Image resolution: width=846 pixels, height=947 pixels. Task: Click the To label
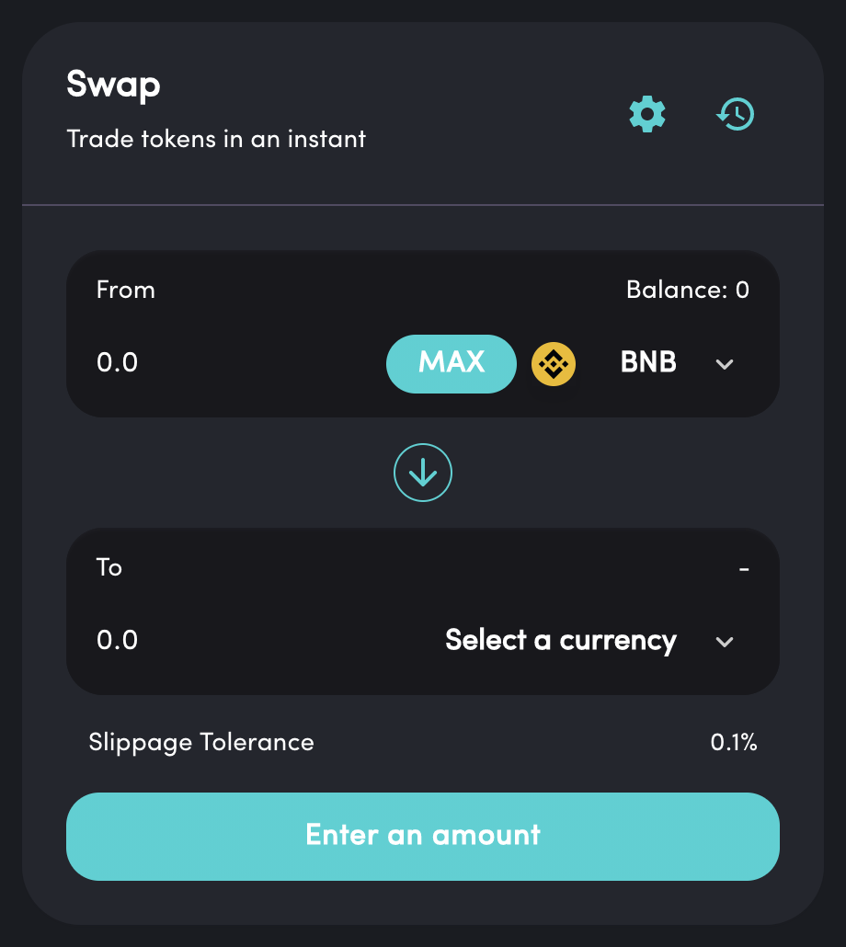point(109,568)
